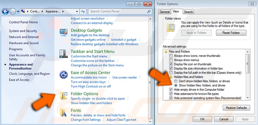The height and width of the screenshot is (125, 258).
Task: Click the Apply button in Folder Options
Action: click(245, 119)
